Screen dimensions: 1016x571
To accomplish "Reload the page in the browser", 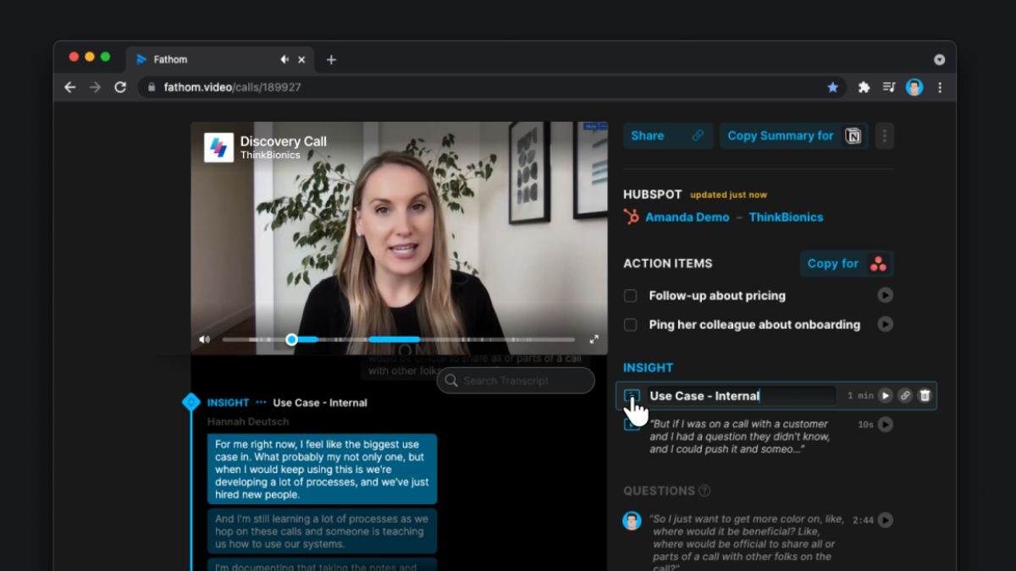I will (x=120, y=87).
